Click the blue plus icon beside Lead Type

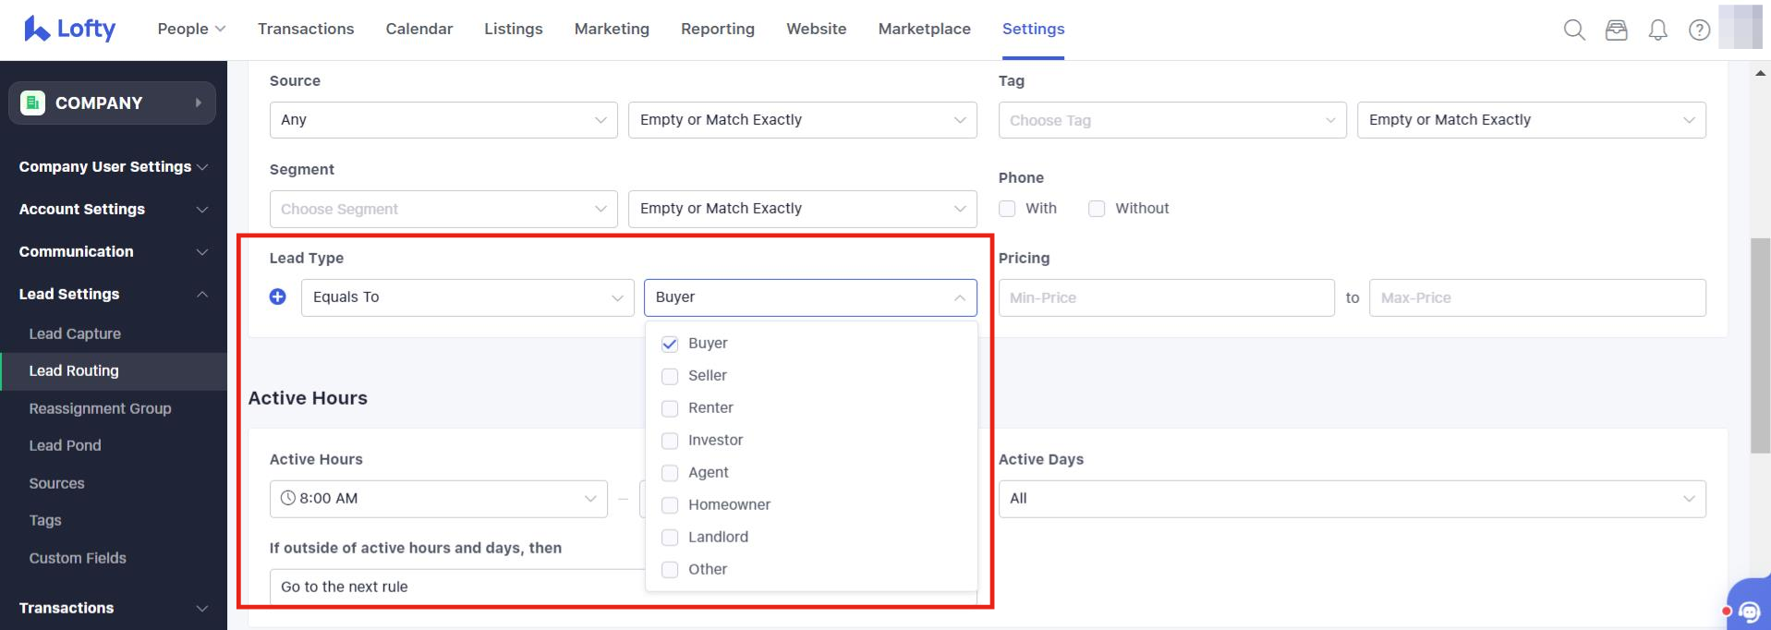[x=277, y=297]
